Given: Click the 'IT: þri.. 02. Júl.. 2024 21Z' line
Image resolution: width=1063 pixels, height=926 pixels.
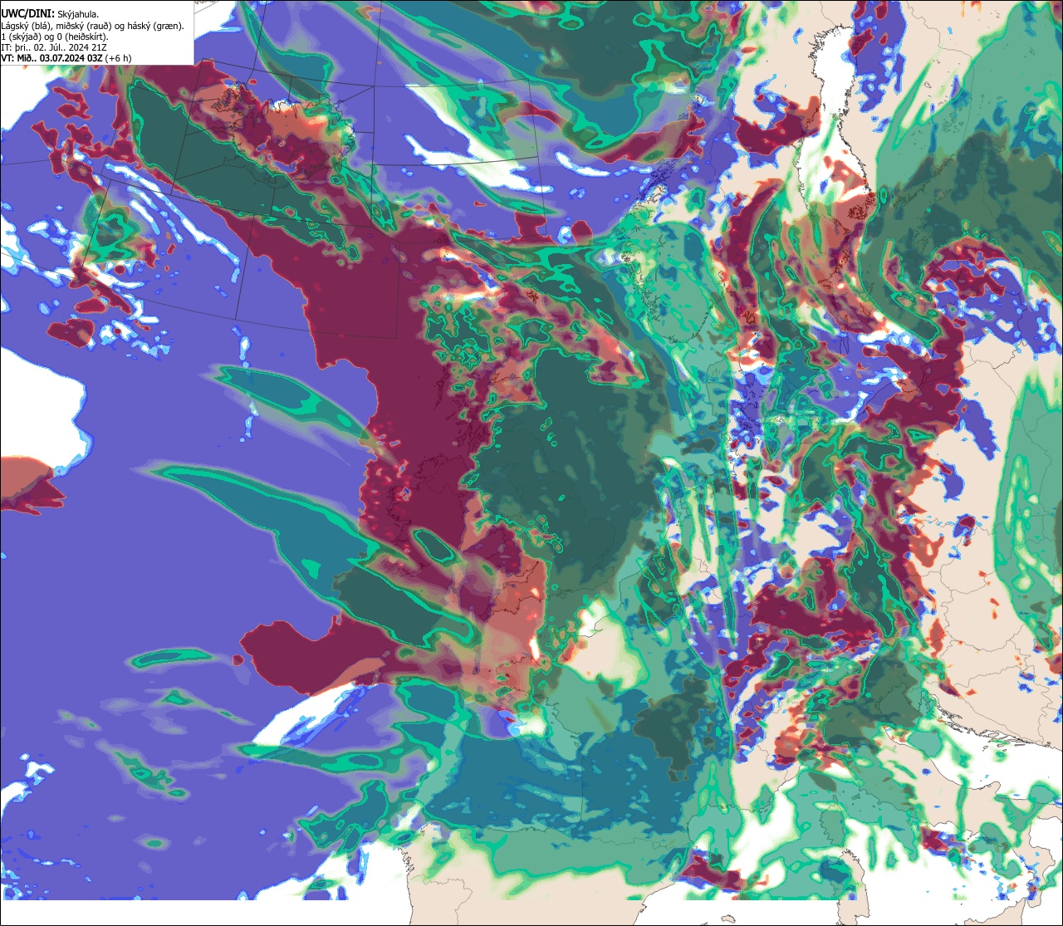Looking at the screenshot, I should coord(54,47).
